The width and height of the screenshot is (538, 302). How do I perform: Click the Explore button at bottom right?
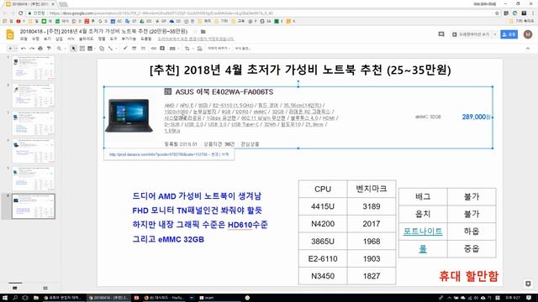(x=528, y=284)
